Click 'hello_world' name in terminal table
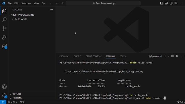Viewport: 185px width, 104px height. pyautogui.click(x=133, y=86)
